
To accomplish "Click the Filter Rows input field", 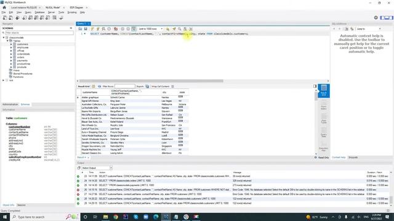I will pos(125,86).
